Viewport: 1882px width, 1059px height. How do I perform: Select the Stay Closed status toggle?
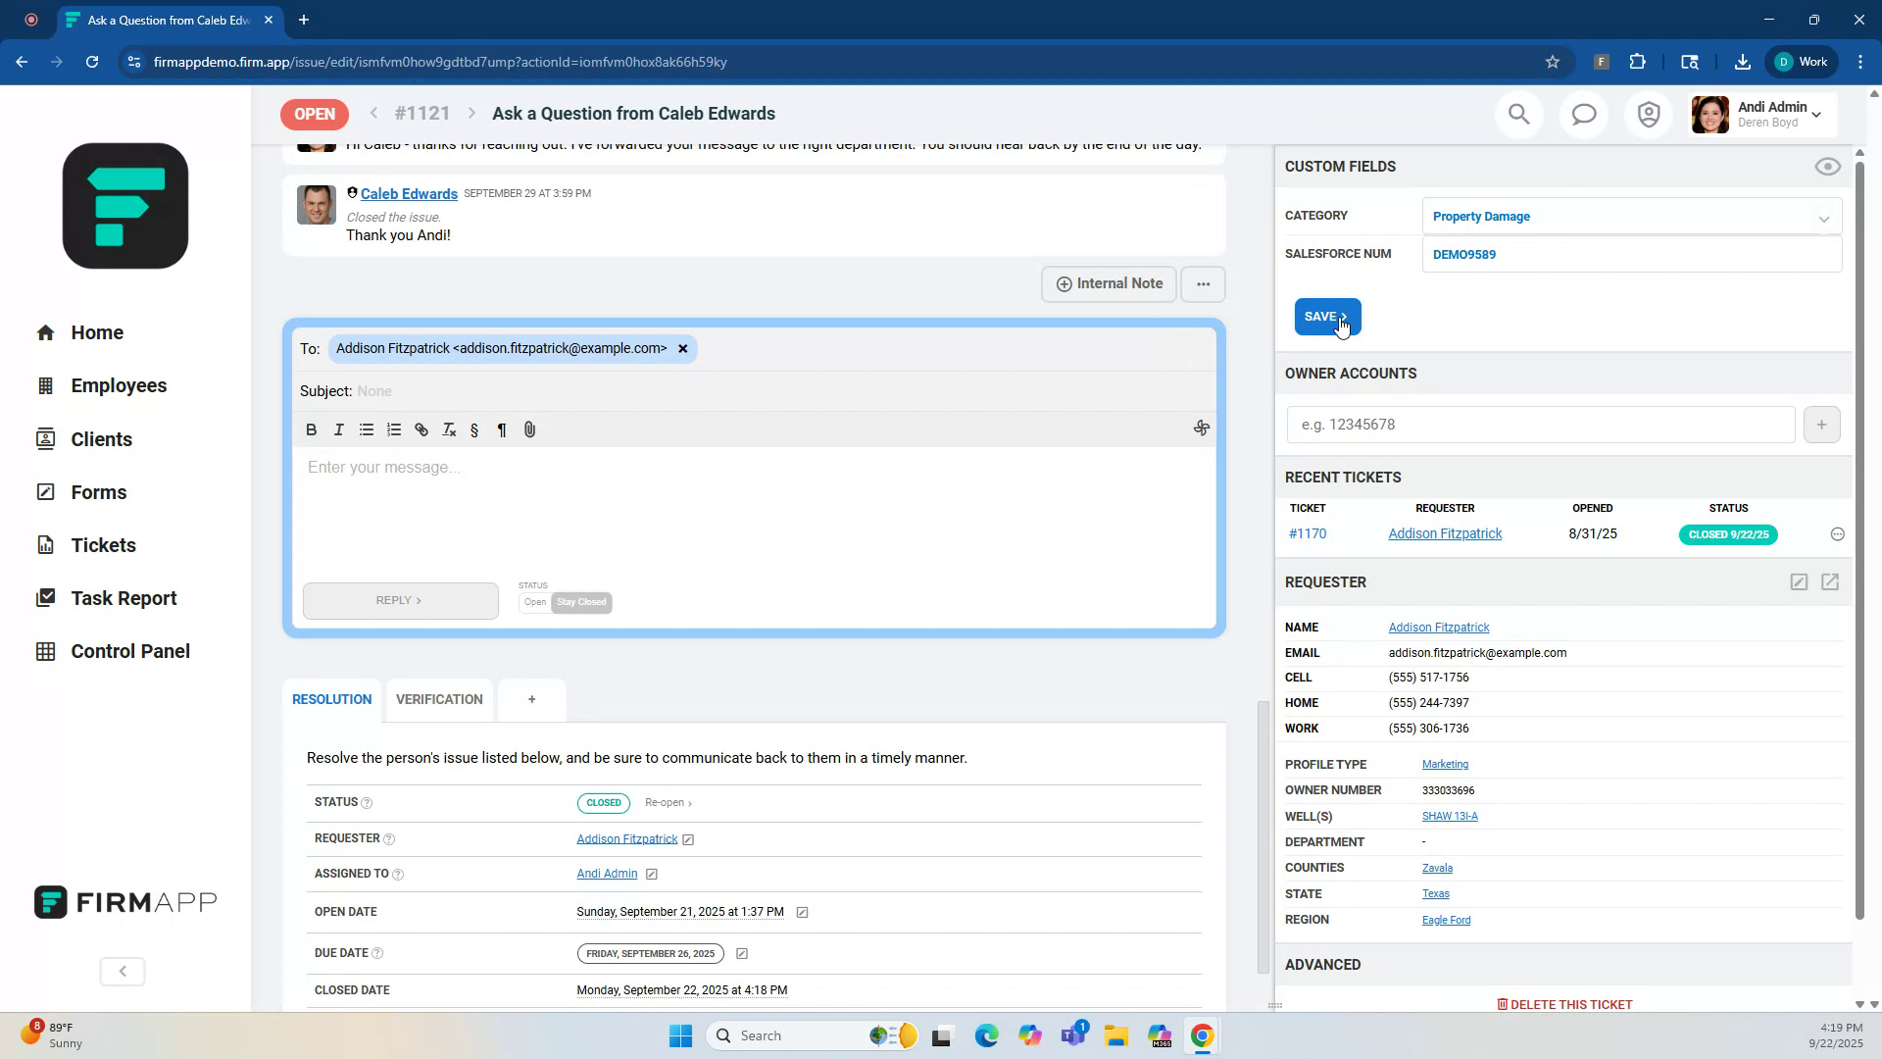[581, 603]
